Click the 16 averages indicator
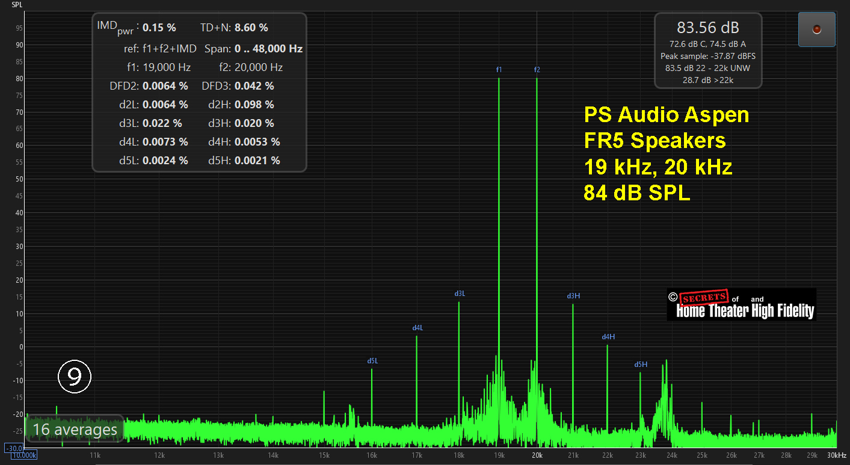The image size is (850, 465). click(x=75, y=429)
